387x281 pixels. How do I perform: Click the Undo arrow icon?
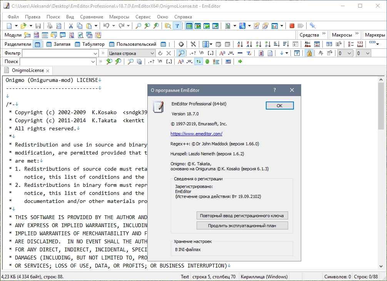coord(107,26)
